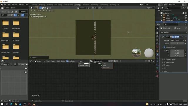Click the fake user shield icon for Material.003

tap(112, 61)
